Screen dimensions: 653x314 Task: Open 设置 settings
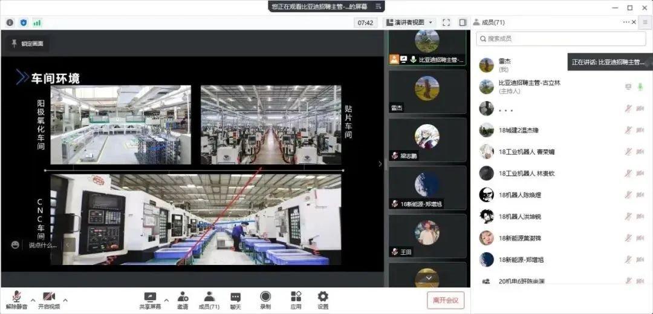pos(323,300)
